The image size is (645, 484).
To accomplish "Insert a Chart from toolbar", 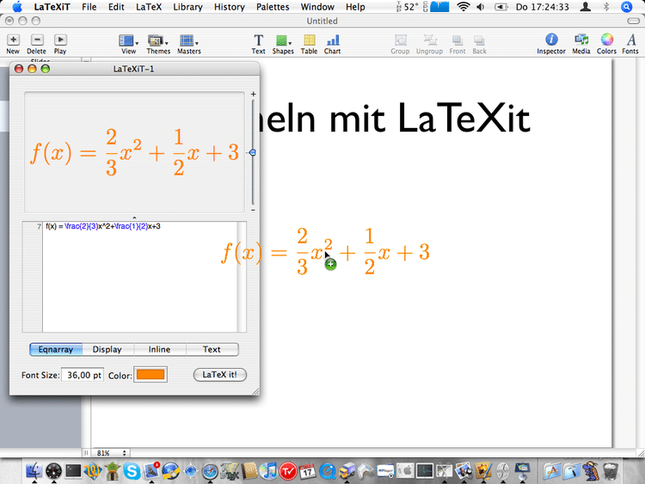I will (x=332, y=40).
